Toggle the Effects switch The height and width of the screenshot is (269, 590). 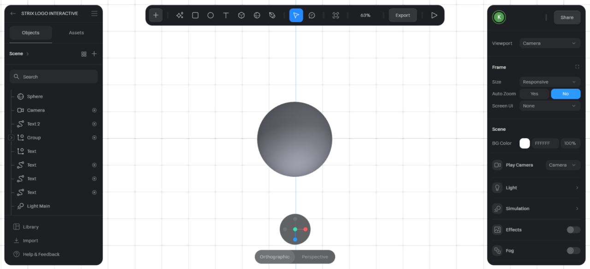[573, 230]
